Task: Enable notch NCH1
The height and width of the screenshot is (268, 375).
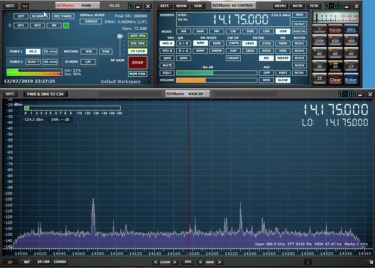Action: click(x=300, y=43)
